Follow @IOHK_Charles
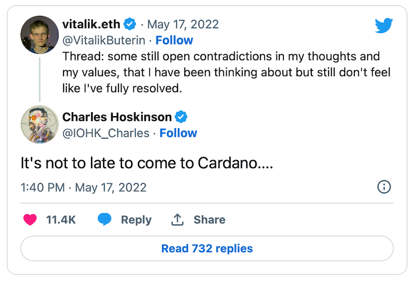415x282 pixels. click(x=178, y=133)
